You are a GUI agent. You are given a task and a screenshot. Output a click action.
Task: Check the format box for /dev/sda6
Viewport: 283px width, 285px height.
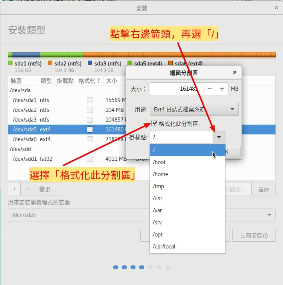pyautogui.click(x=90, y=139)
